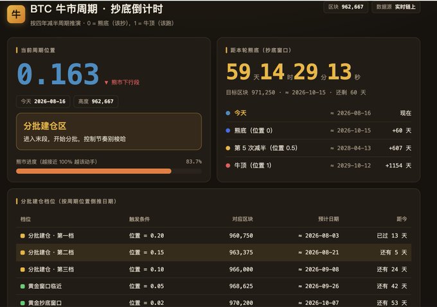This screenshot has width=437, height=307.
Task: Click the +1154 天 value
Action: tap(398, 166)
